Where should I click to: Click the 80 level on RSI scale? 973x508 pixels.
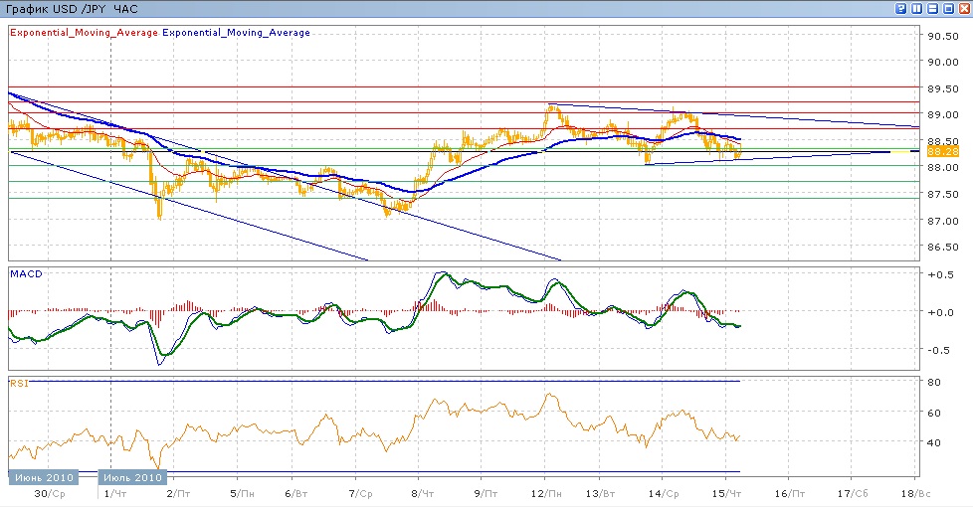pos(934,382)
